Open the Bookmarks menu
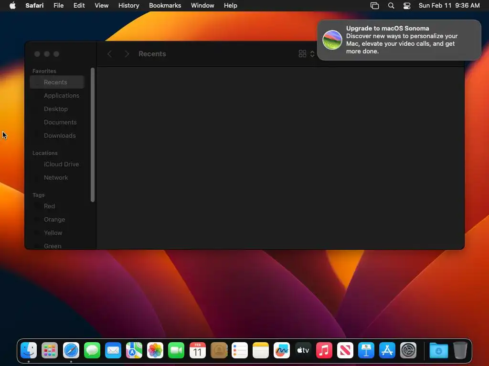 pos(165,6)
